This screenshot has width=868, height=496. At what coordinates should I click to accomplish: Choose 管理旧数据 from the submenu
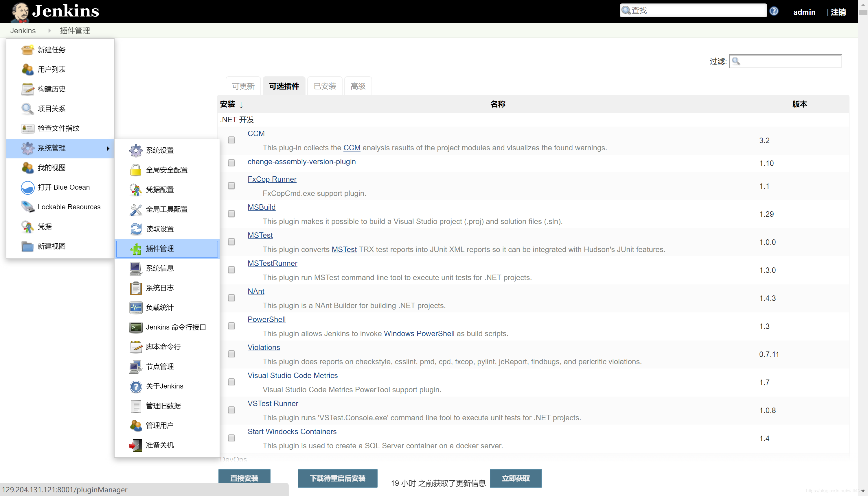[167, 406]
